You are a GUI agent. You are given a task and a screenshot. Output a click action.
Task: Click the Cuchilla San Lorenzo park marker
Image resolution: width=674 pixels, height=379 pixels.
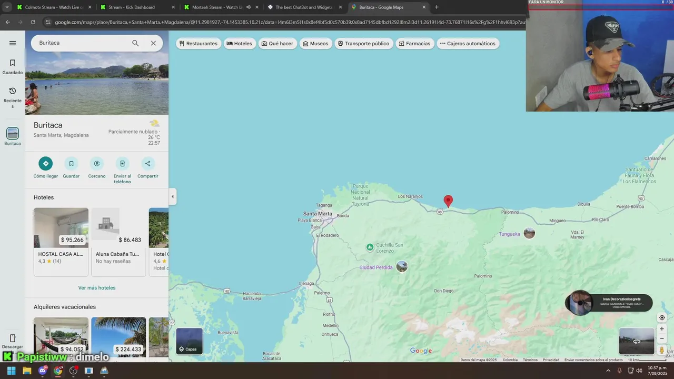pyautogui.click(x=370, y=247)
